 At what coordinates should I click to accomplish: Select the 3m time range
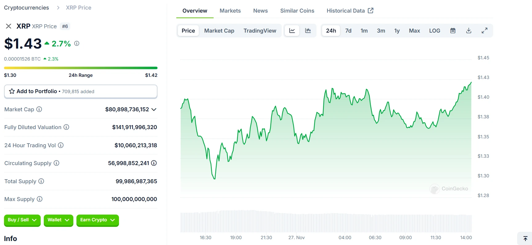381,30
